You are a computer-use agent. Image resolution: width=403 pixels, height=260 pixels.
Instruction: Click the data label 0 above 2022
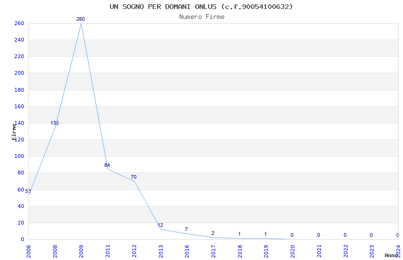click(x=345, y=235)
